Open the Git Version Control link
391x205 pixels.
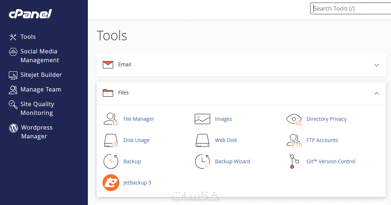331,161
